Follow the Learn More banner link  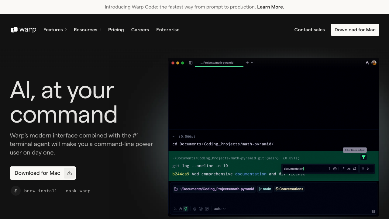coord(270,7)
